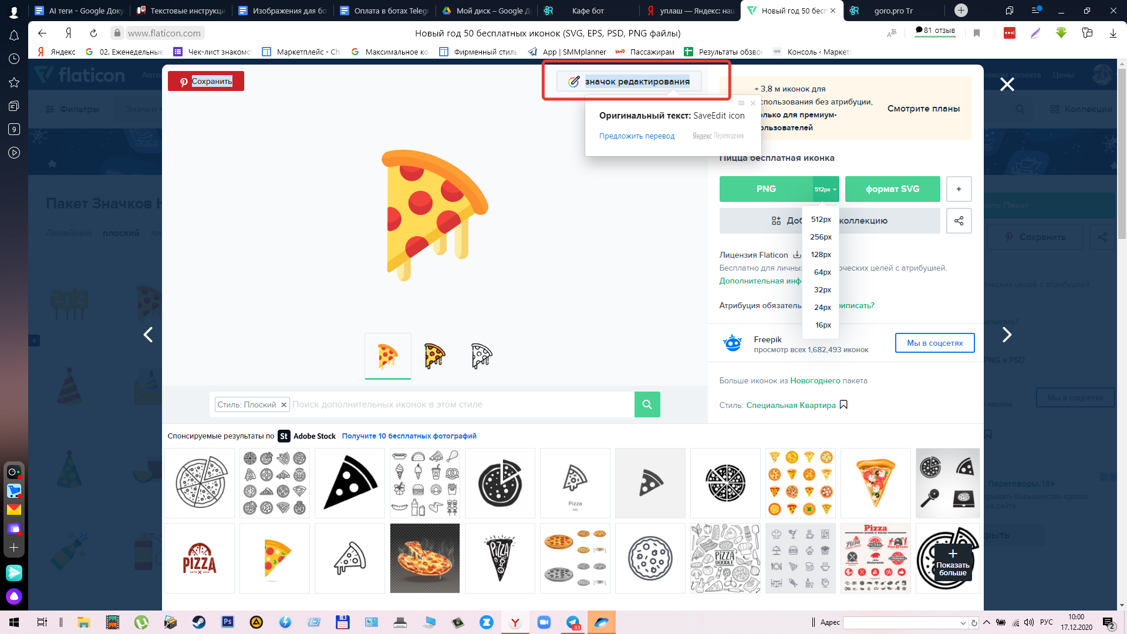Click the Смотрите планы button
This screenshot has width=1127, height=634.
pos(923,109)
